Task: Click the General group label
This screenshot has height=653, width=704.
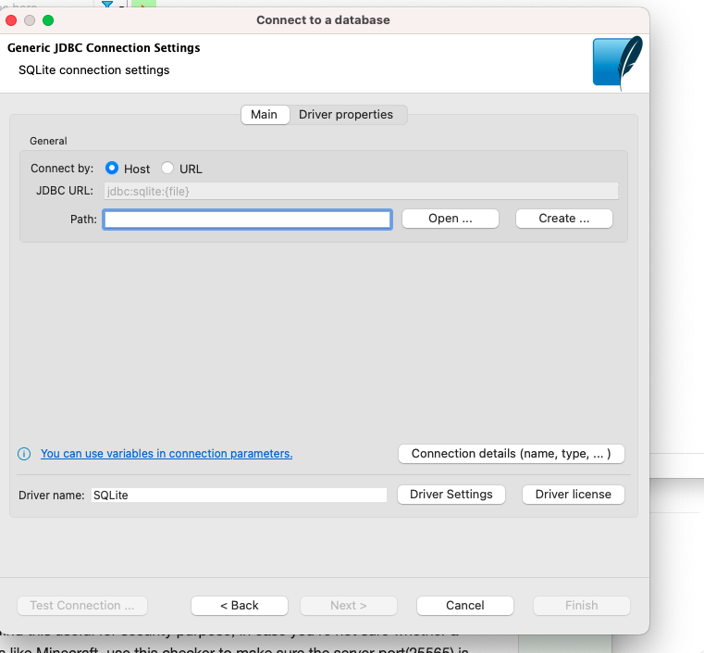Action: (x=48, y=141)
